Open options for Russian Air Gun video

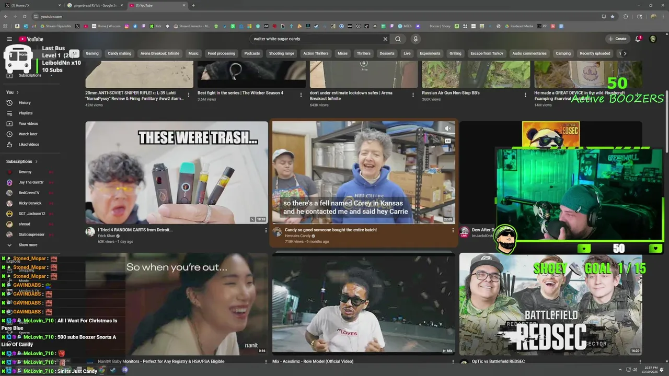pos(526,95)
